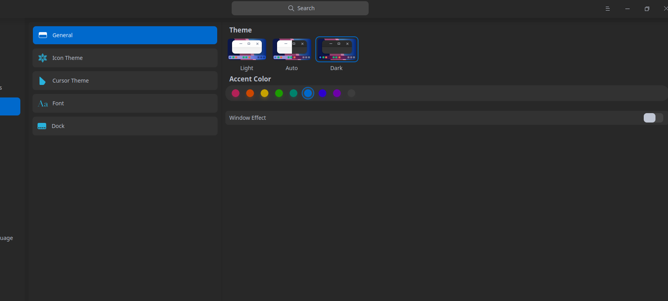Pick the purple accent color

click(x=337, y=93)
